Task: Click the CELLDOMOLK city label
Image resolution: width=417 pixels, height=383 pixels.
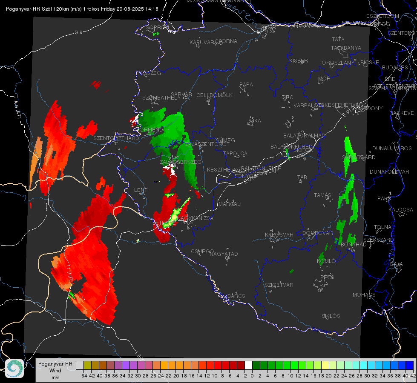Action: click(215, 95)
